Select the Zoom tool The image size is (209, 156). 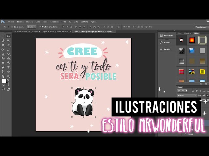[x=8, y=76]
